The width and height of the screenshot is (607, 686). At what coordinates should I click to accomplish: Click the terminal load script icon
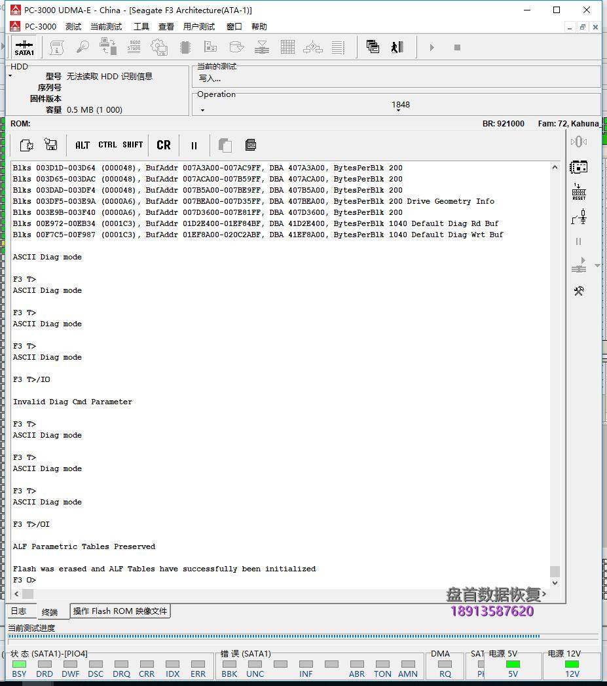click(x=27, y=145)
